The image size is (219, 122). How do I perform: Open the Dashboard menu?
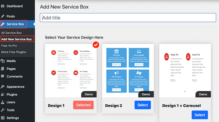pos(14,6)
